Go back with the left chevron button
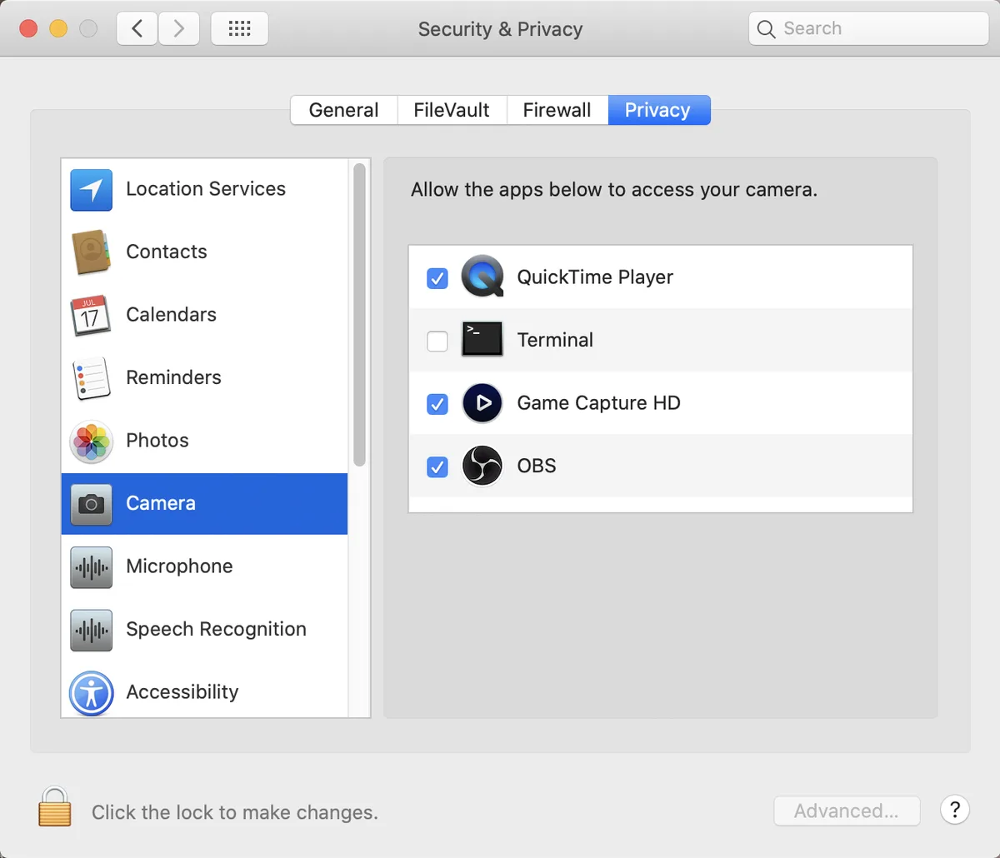Screen dimensions: 1000x858 click(x=137, y=29)
